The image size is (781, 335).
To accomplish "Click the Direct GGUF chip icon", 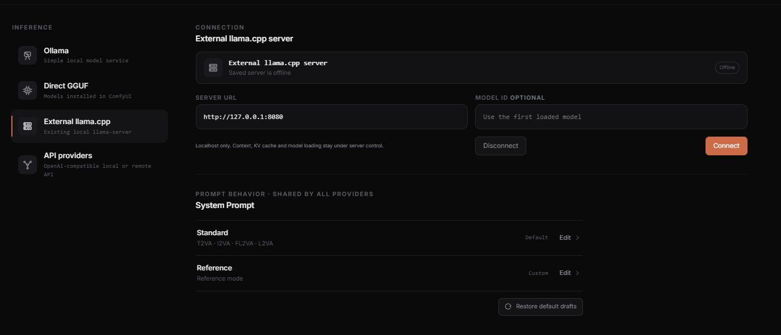I will (x=27, y=90).
